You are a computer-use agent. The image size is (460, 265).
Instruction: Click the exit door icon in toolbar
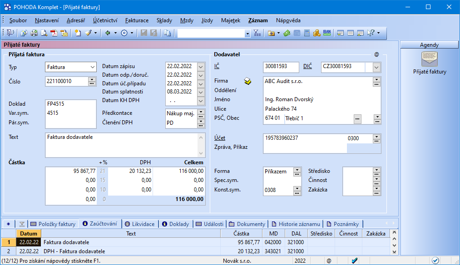click(10, 33)
